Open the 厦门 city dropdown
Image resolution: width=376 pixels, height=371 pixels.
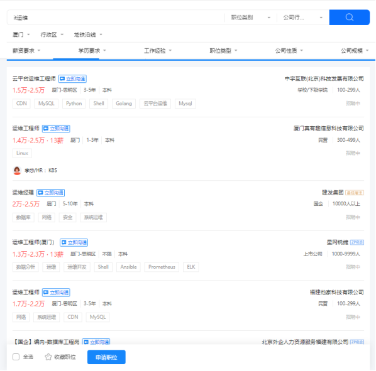tap(21, 35)
